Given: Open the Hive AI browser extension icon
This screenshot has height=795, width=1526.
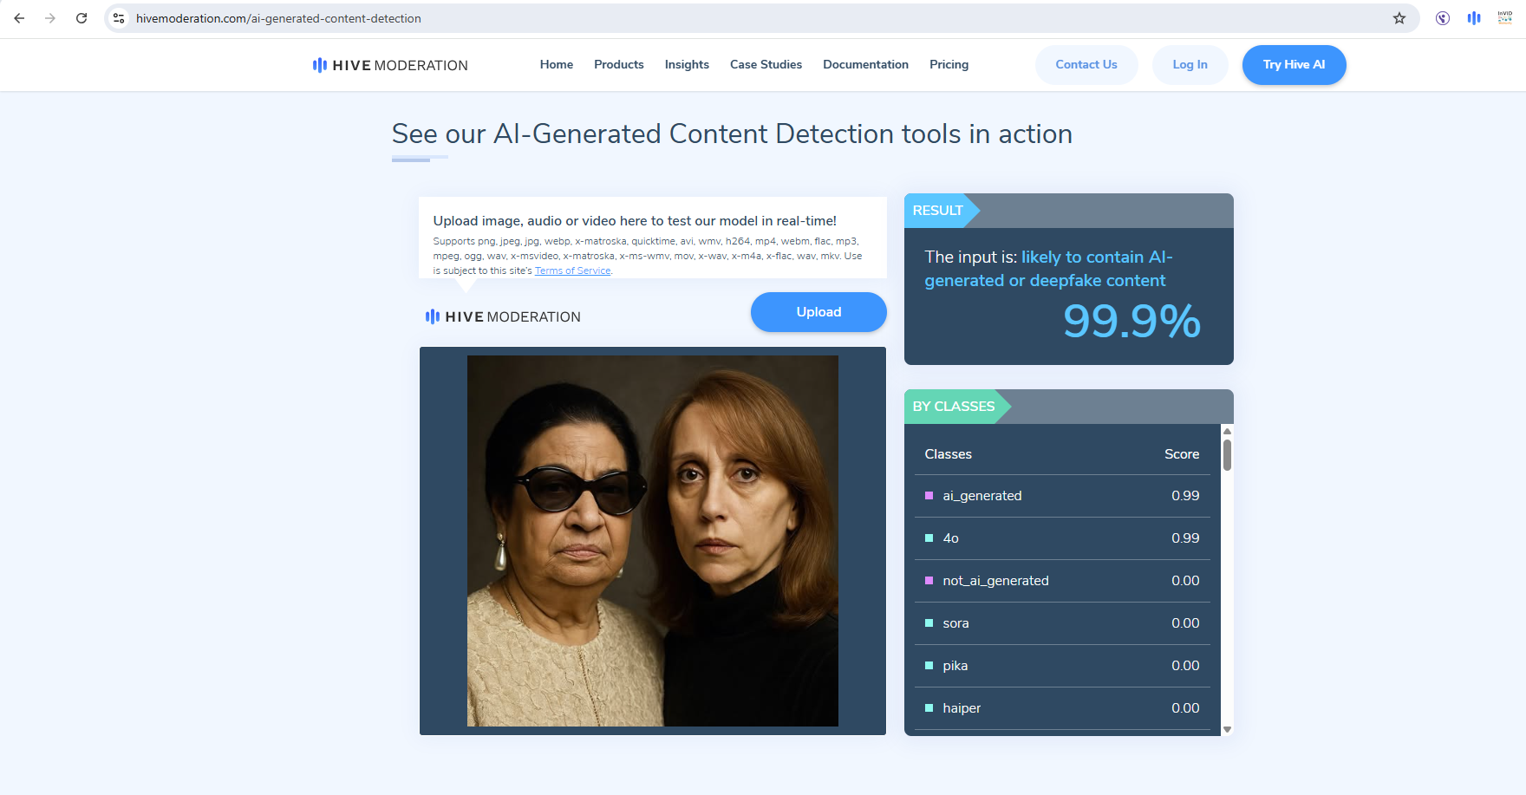Looking at the screenshot, I should (x=1473, y=17).
